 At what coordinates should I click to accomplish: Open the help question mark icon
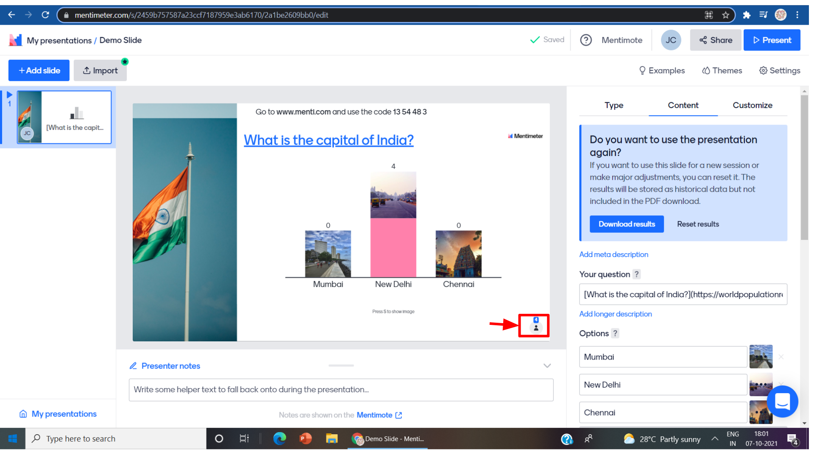point(585,40)
